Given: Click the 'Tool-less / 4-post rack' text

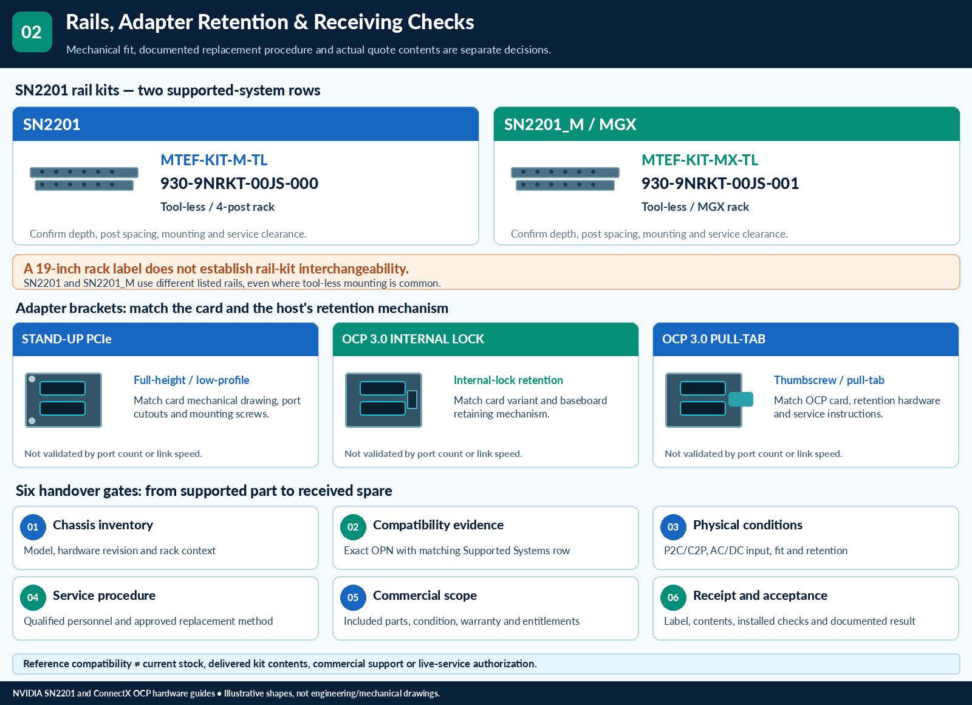Looking at the screenshot, I should (217, 207).
